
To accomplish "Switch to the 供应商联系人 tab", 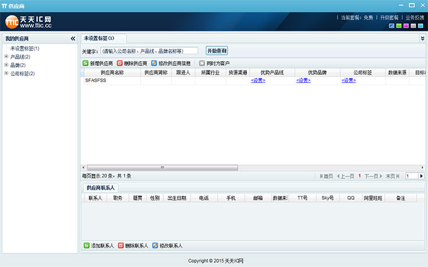I will coord(100,187).
